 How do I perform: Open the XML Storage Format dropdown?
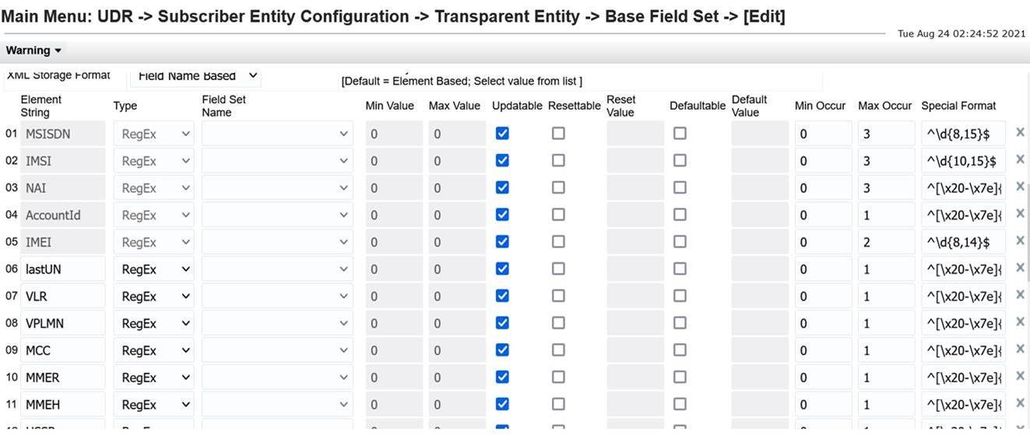(x=195, y=75)
